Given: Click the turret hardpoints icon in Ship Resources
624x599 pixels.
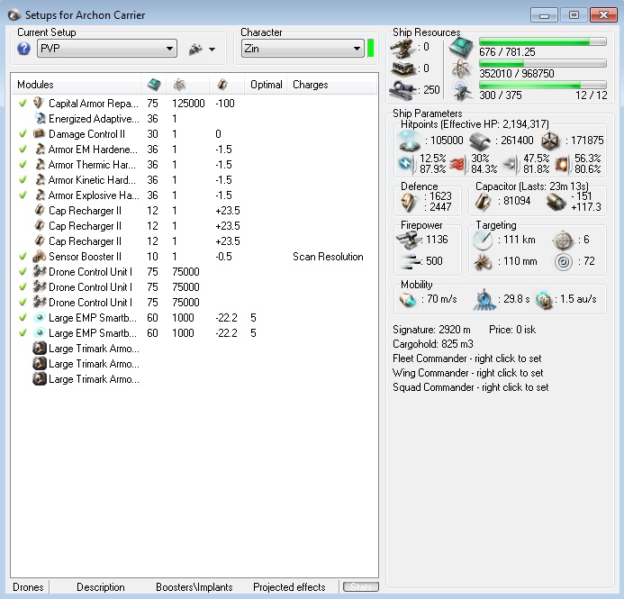Looking at the screenshot, I should tap(402, 48).
